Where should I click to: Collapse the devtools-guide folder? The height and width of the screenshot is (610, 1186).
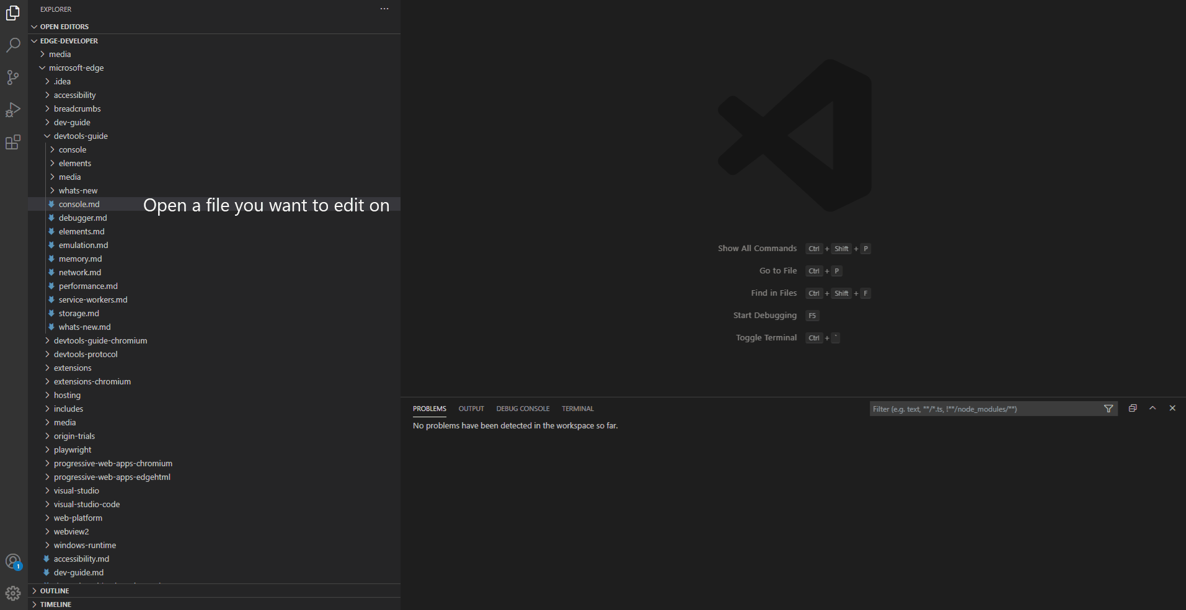80,136
